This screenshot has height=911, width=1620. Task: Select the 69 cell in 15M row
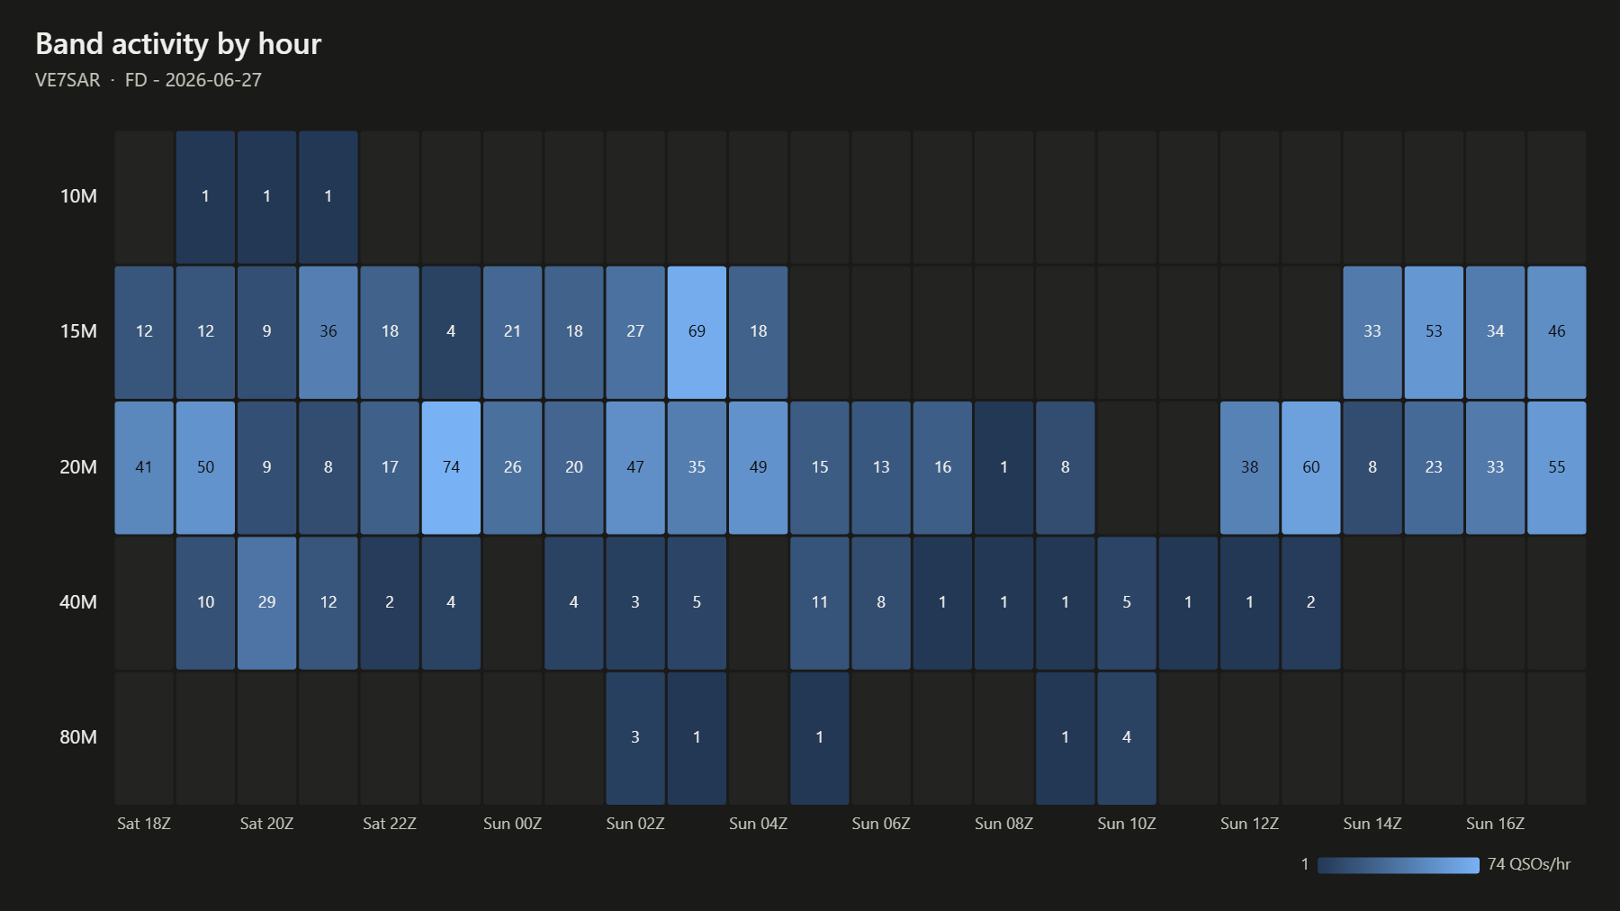tap(697, 332)
